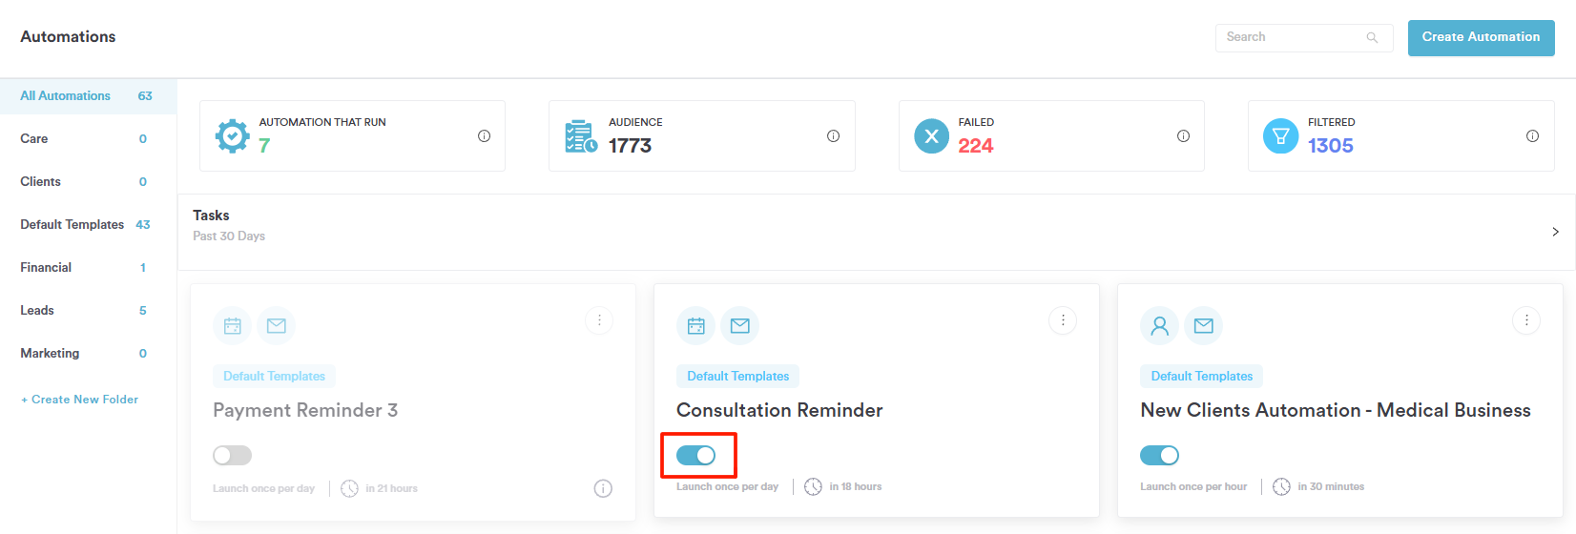The width and height of the screenshot is (1576, 534).
Task: Click the Audience card info icon
Action: coord(833,136)
